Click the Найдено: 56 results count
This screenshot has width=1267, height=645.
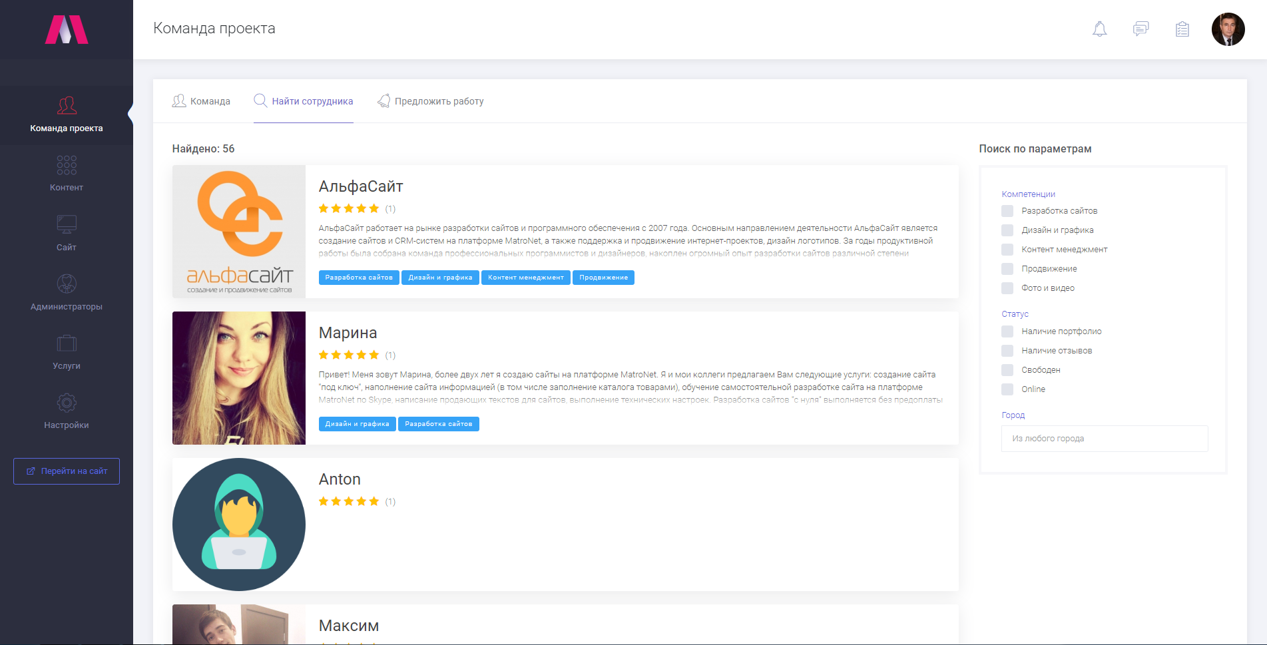click(x=203, y=149)
